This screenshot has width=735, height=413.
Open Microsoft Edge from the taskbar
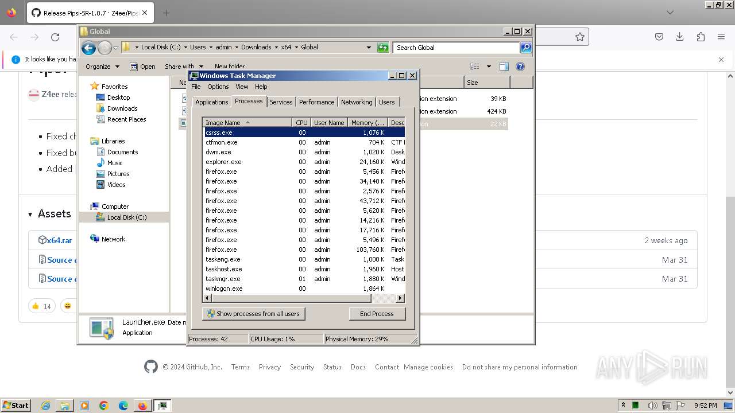(123, 406)
